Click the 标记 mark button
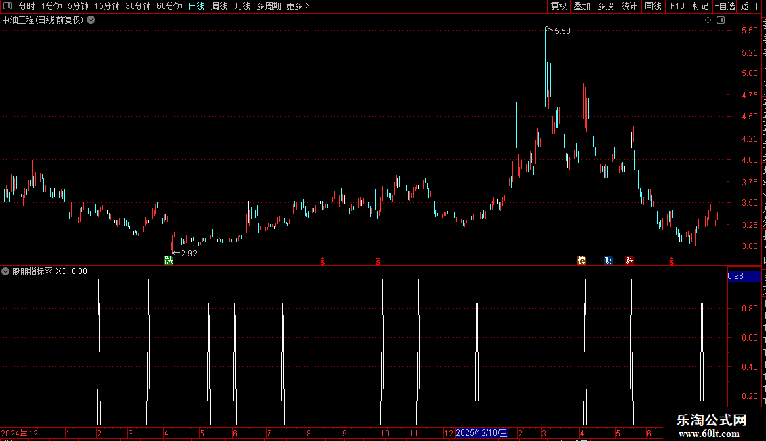766x441 pixels. click(700, 6)
